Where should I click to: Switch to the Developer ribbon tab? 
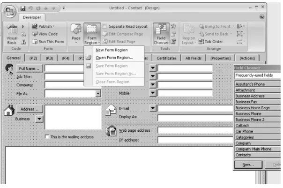[x=32, y=17]
